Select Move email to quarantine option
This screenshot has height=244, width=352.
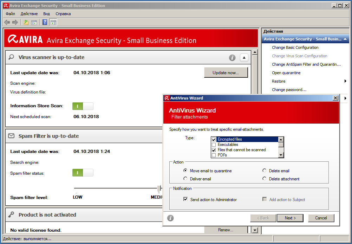[185, 171]
